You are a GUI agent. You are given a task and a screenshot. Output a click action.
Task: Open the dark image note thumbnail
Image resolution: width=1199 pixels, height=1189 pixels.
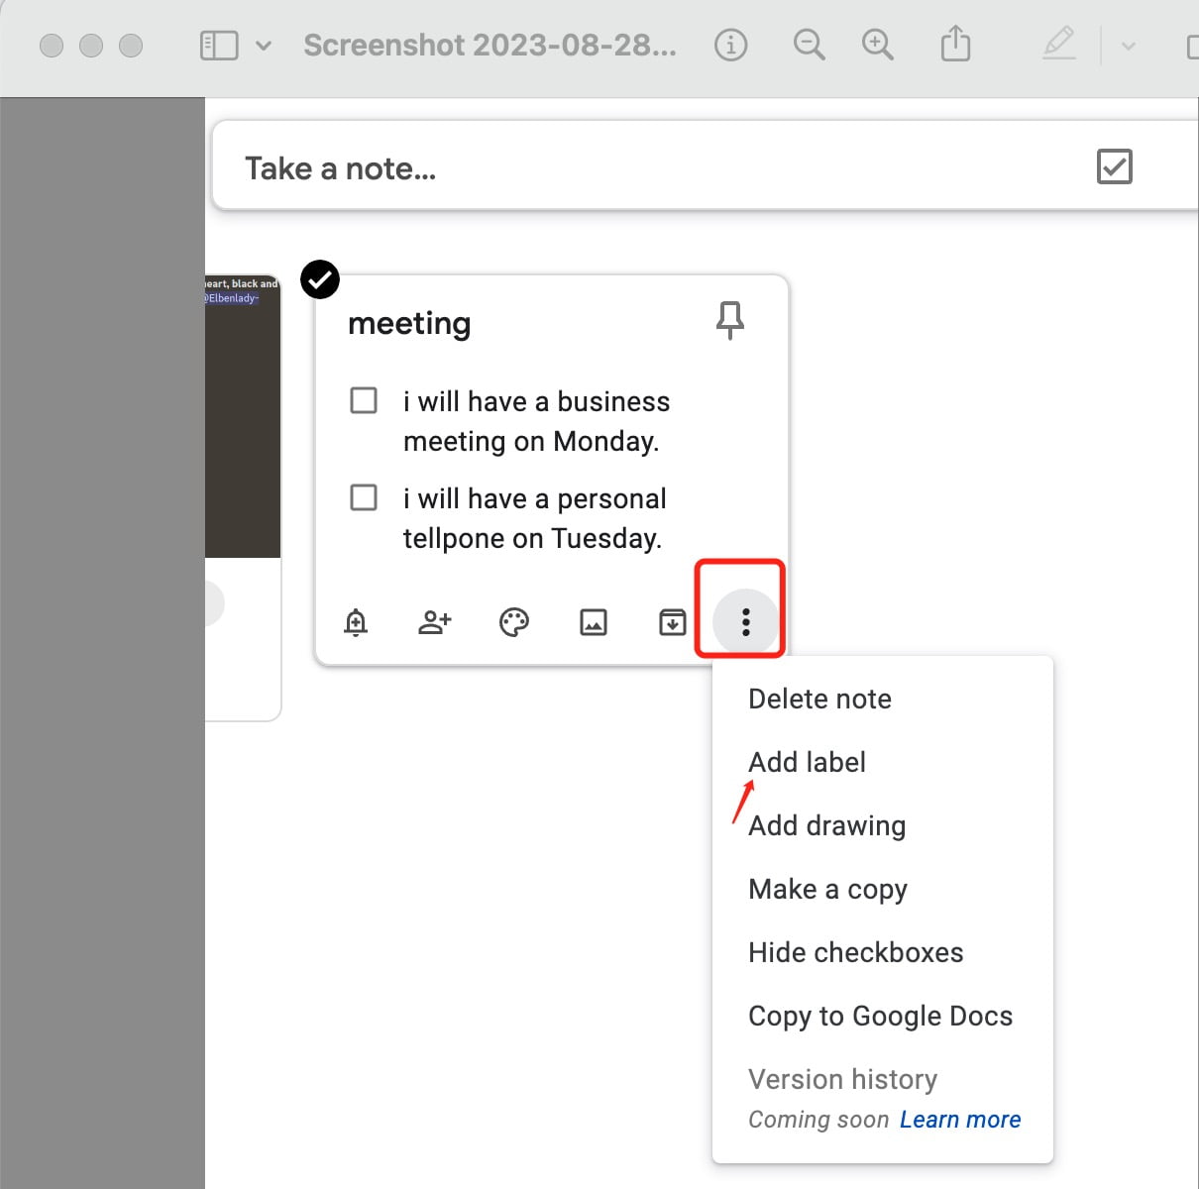(243, 416)
